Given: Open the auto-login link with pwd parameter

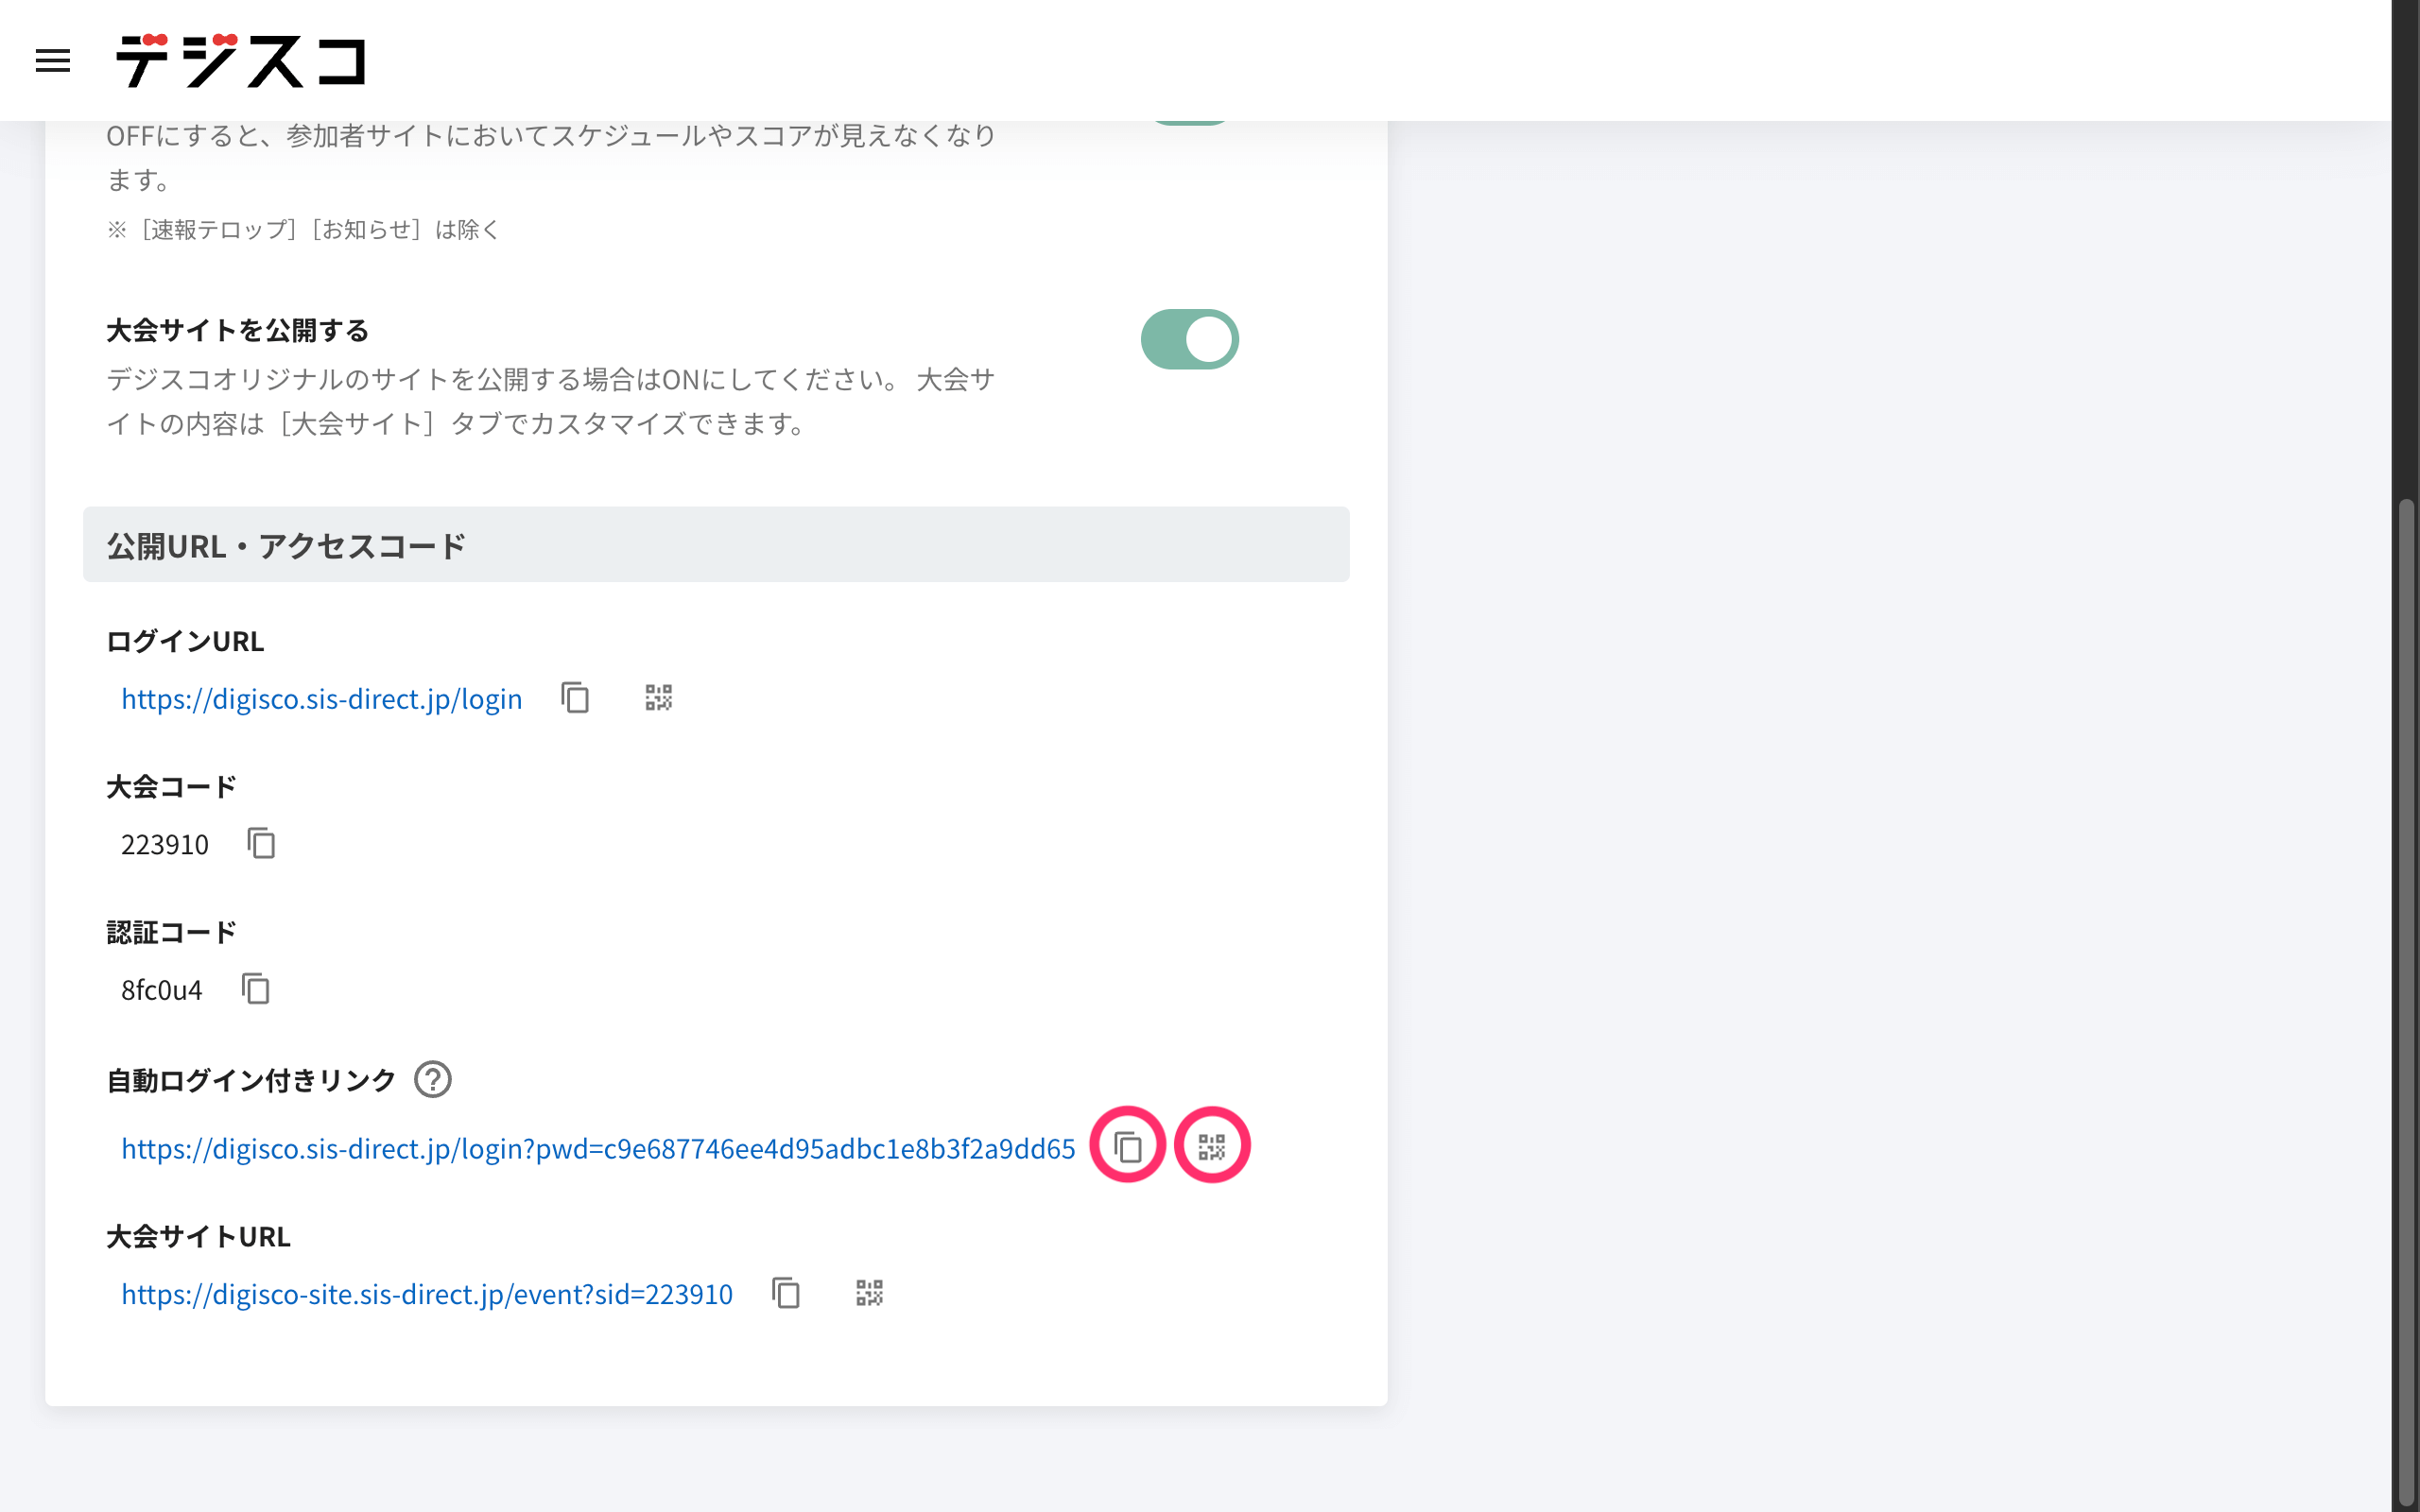Looking at the screenshot, I should coord(598,1149).
